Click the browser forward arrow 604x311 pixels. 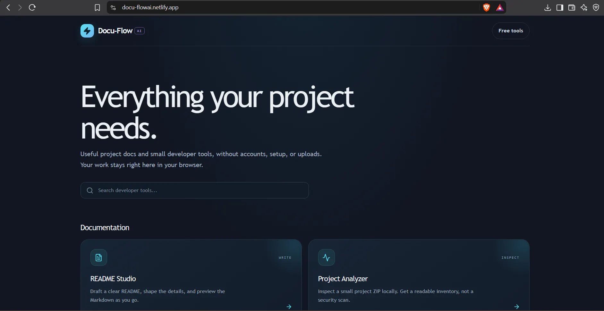coord(20,7)
